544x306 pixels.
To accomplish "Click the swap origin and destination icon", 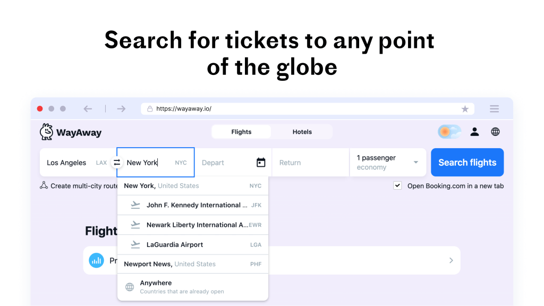I will pos(117,163).
